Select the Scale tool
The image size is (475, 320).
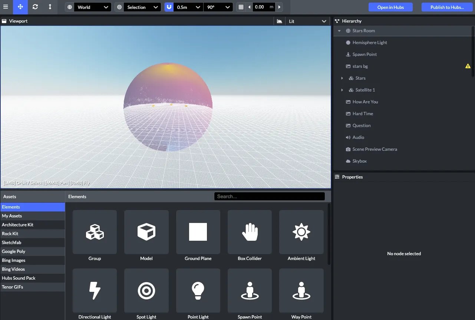pyautogui.click(x=50, y=7)
